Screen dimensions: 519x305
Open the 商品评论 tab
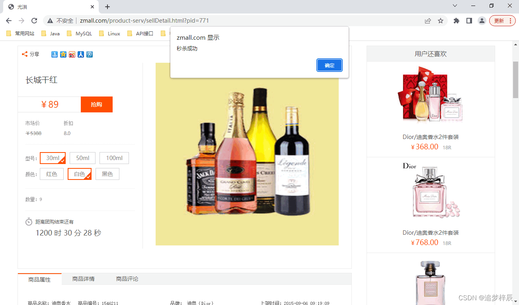click(127, 279)
